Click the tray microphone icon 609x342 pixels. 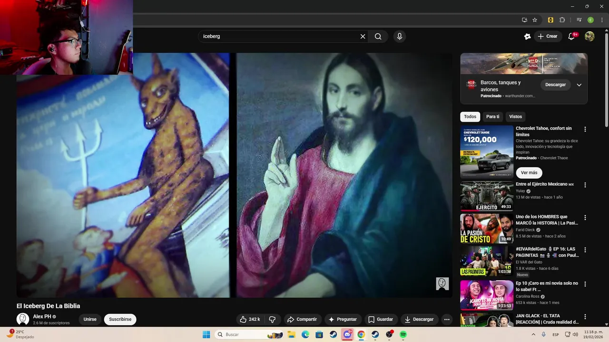tap(544, 334)
